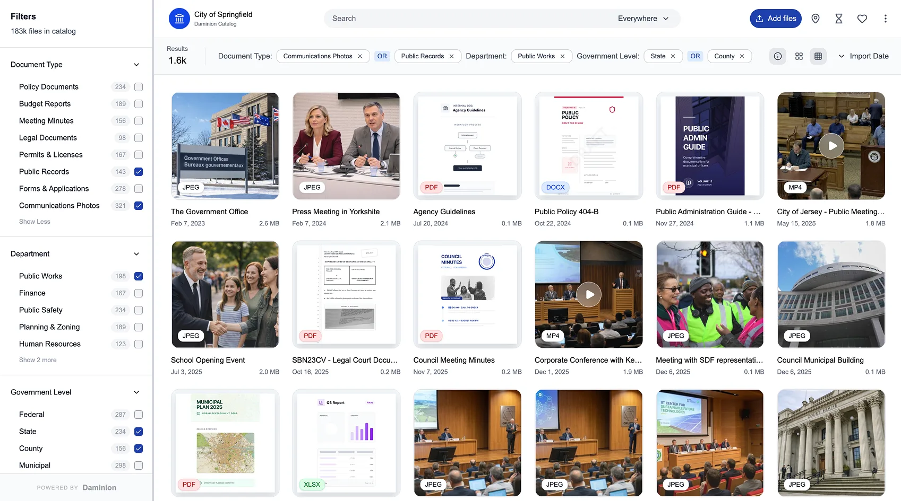Switch to the large four-square grid view
901x501 pixels.
(799, 56)
